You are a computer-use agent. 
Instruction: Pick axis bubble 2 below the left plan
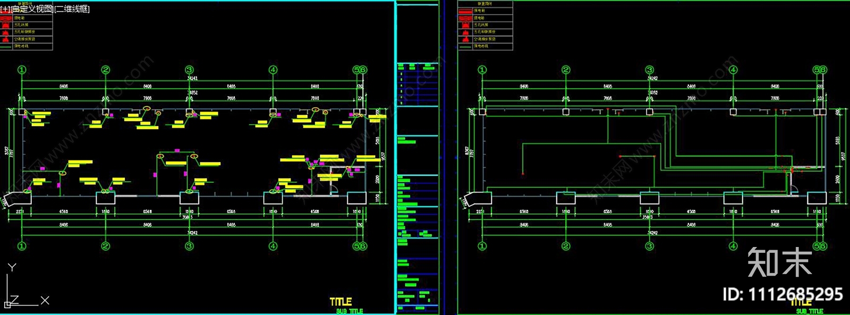tap(106, 246)
